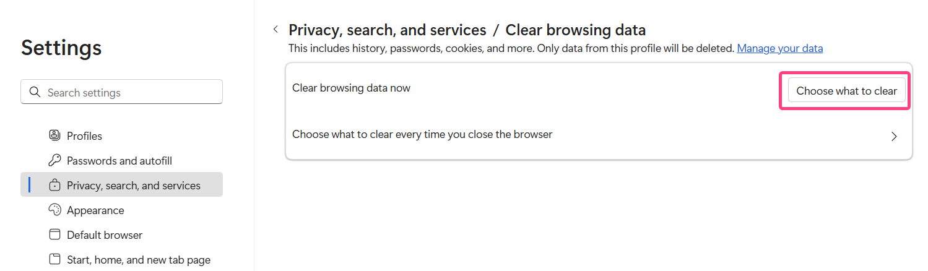928x271 pixels.
Task: Click the Privacy, search, and services breadcrumb
Action: (x=387, y=30)
